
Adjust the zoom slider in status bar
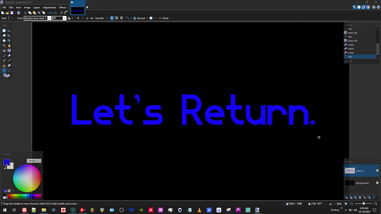click(363, 204)
